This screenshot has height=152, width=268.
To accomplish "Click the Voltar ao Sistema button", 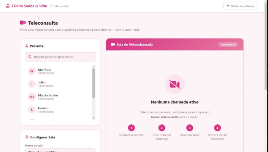I will click(x=240, y=6).
